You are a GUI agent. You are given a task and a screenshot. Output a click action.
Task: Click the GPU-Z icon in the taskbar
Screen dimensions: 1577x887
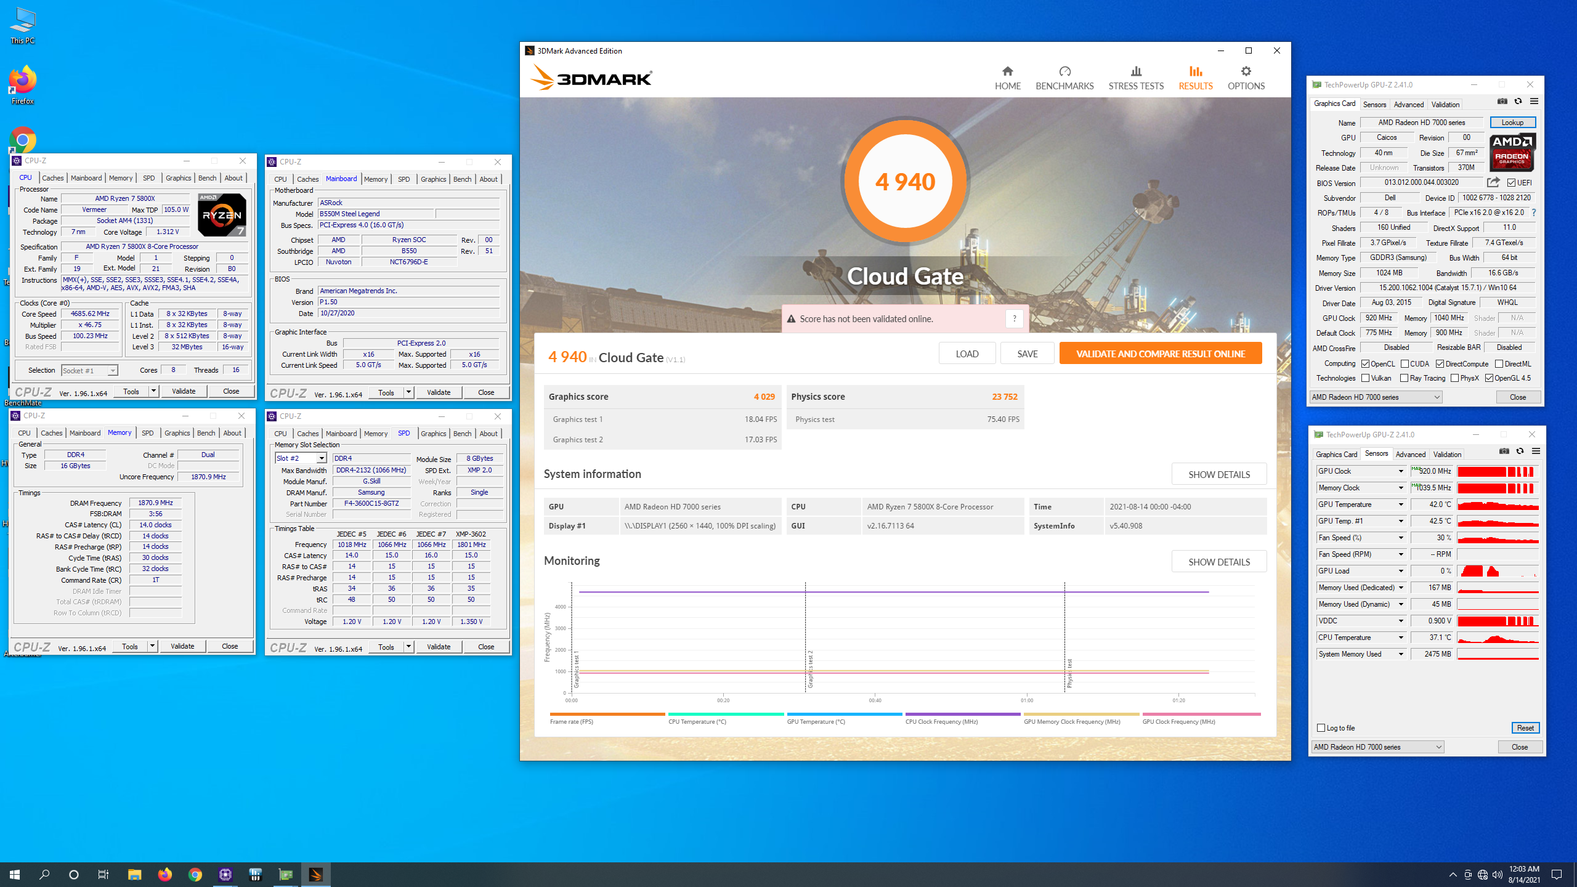285,874
